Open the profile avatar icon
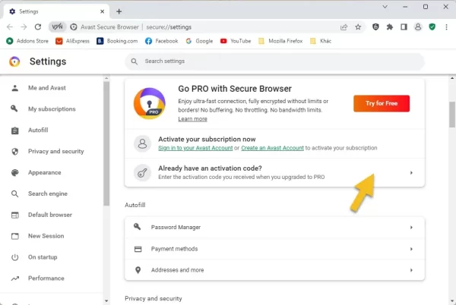This screenshot has width=456, height=305. [418, 27]
